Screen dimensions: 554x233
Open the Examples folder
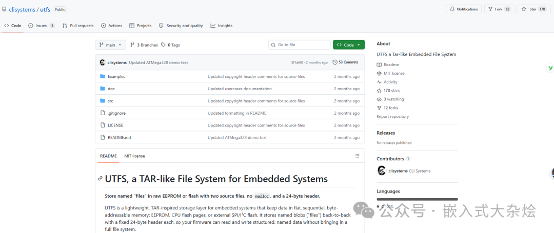[x=116, y=76]
